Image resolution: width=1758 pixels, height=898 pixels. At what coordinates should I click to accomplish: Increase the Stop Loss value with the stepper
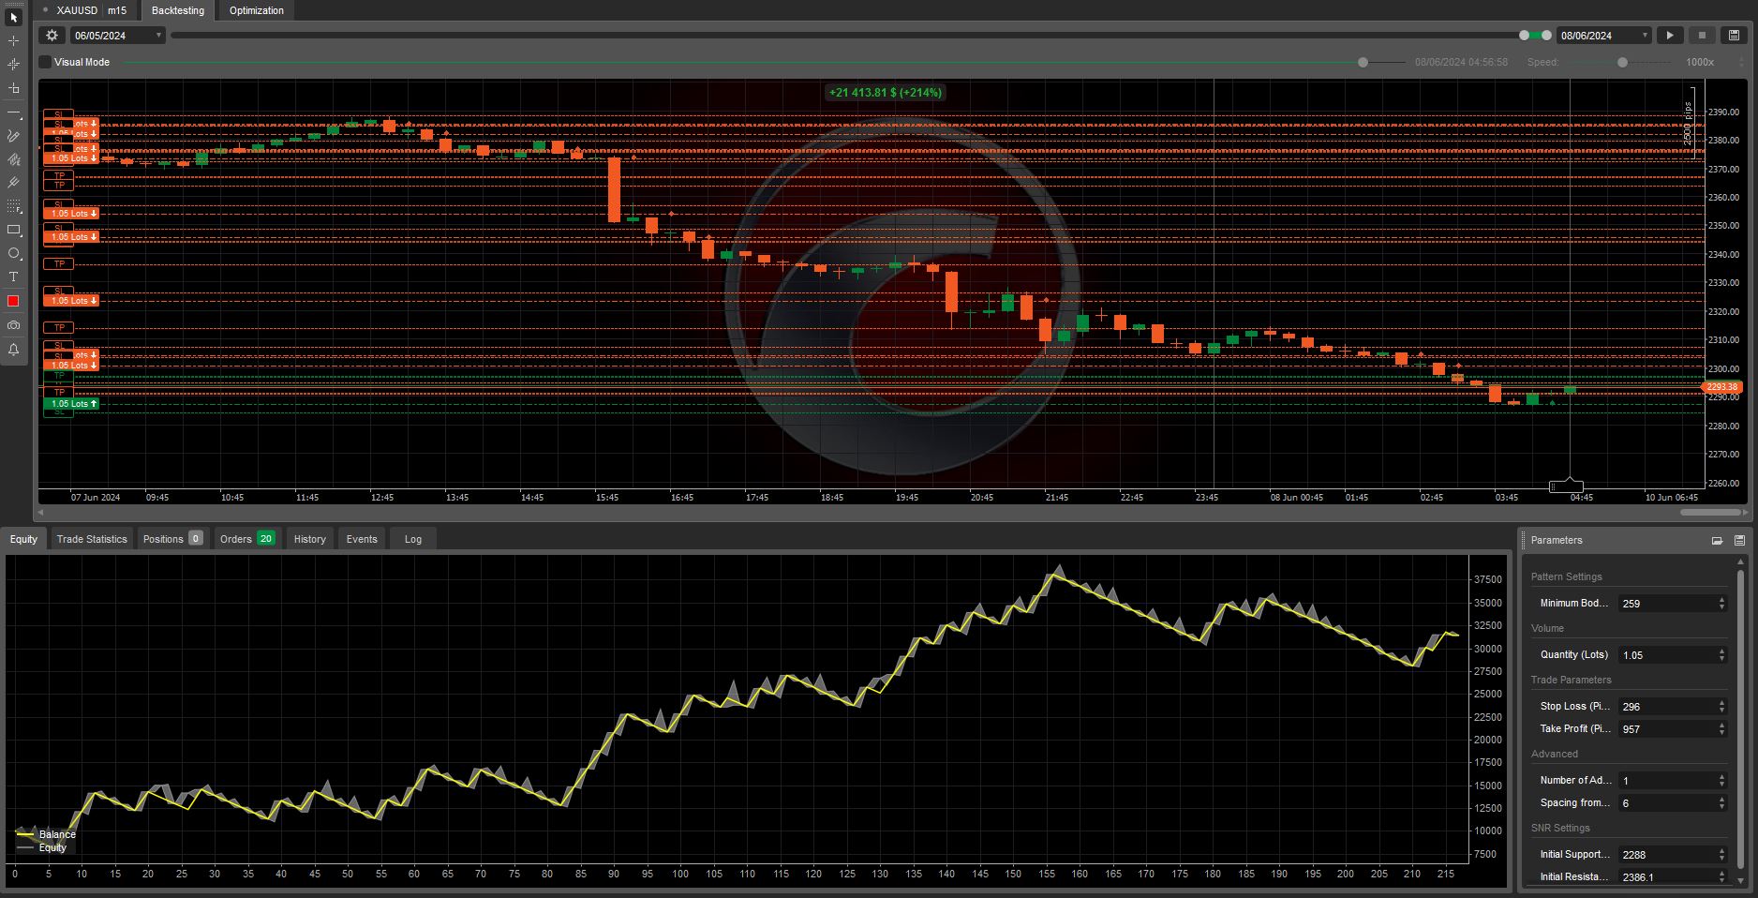1721,702
